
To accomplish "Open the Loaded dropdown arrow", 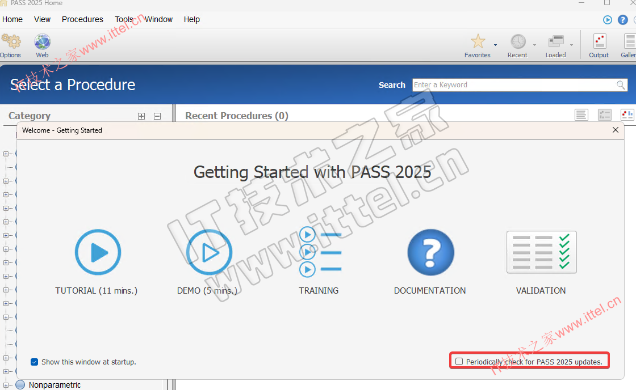I will pos(571,45).
